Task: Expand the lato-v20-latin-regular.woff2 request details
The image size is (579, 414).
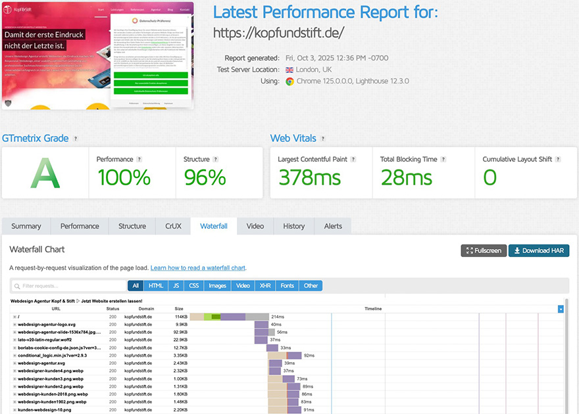Action: [x=14, y=340]
